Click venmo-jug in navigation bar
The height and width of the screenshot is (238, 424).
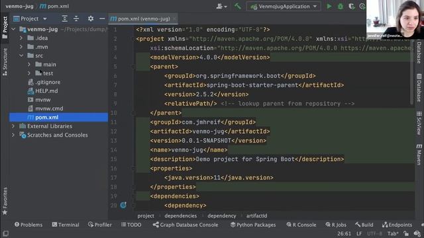click(x=19, y=6)
